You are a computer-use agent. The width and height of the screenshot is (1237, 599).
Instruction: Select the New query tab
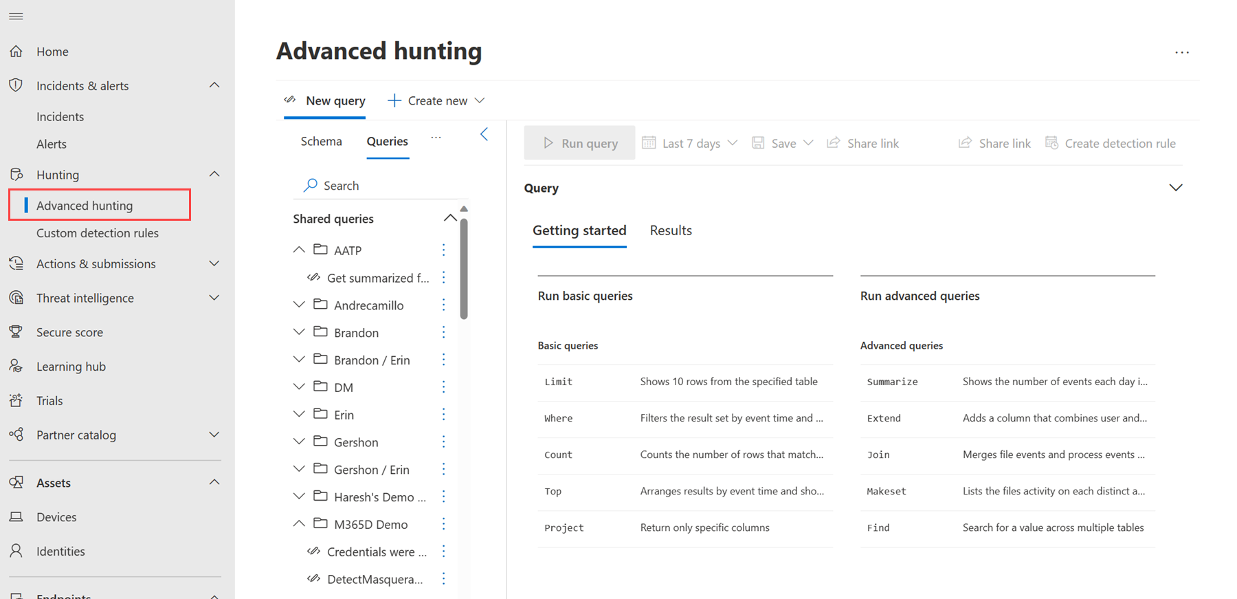(324, 101)
